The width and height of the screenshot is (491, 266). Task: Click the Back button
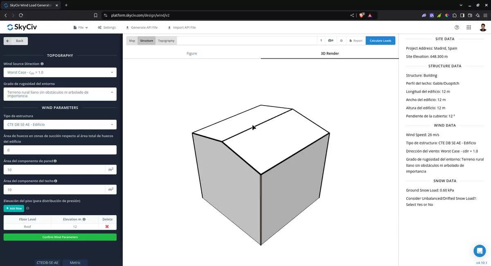[16, 41]
